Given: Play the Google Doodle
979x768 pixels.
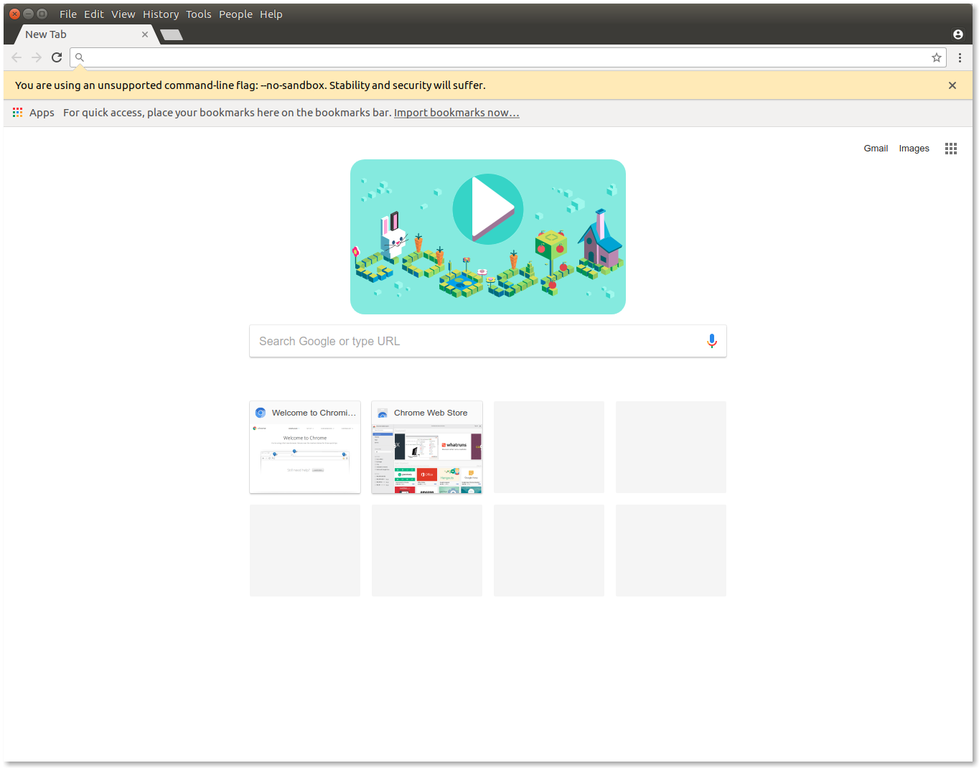Looking at the screenshot, I should click(487, 209).
